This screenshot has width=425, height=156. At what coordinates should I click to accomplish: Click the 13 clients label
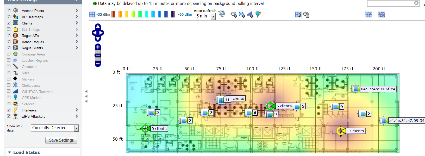[x=355, y=131]
